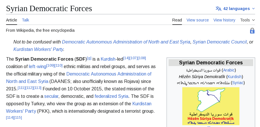Image resolution: width=260 pixels, height=127 pixels.
Task: Jump to citation [110]
Action: 59,66
